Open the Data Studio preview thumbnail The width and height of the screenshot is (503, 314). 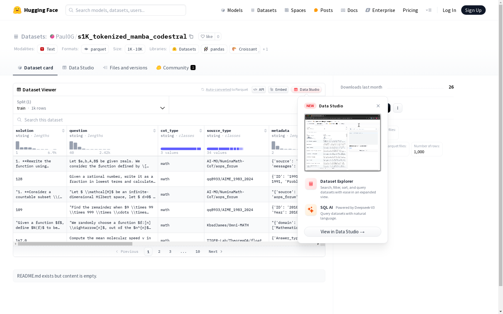pos(343,143)
